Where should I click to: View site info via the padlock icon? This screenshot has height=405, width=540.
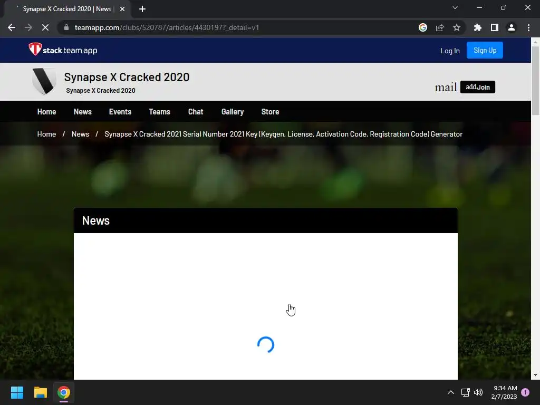click(66, 27)
